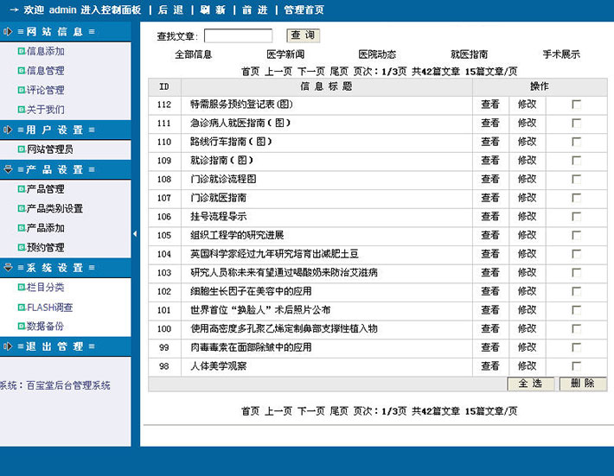Click the icon beside 数据备份

click(21, 327)
